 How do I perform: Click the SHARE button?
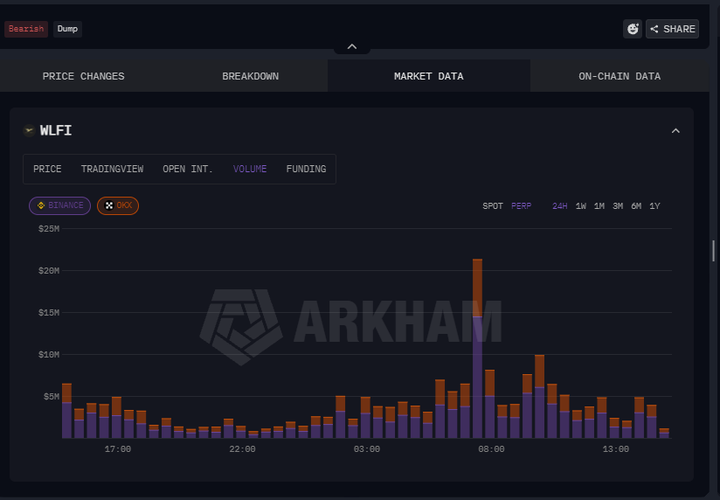point(672,29)
